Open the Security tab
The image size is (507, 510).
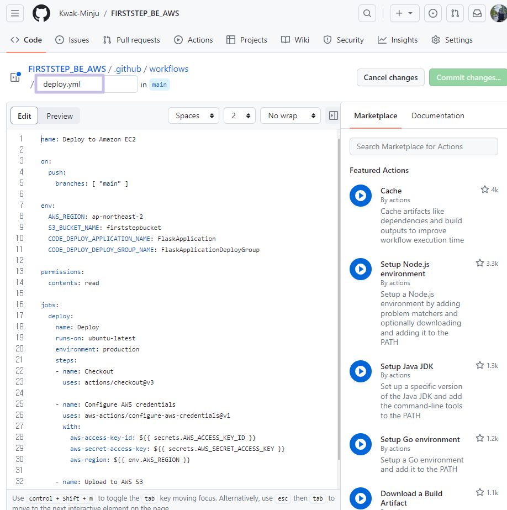pos(344,40)
